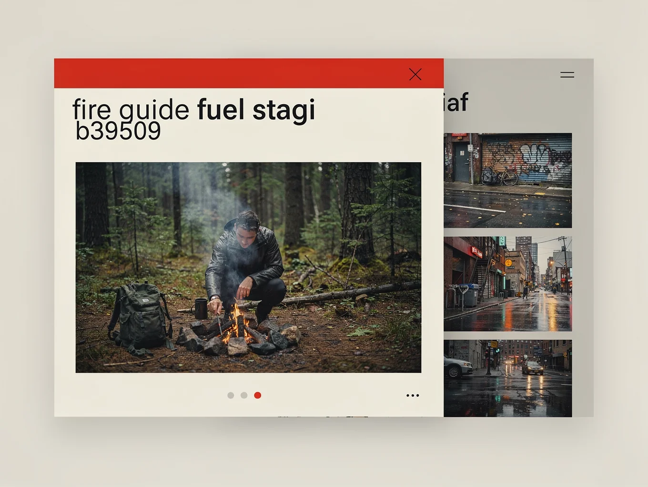Open the wet city street with neon signs thumbnail
Viewport: 648px width, 487px height.
(507, 284)
